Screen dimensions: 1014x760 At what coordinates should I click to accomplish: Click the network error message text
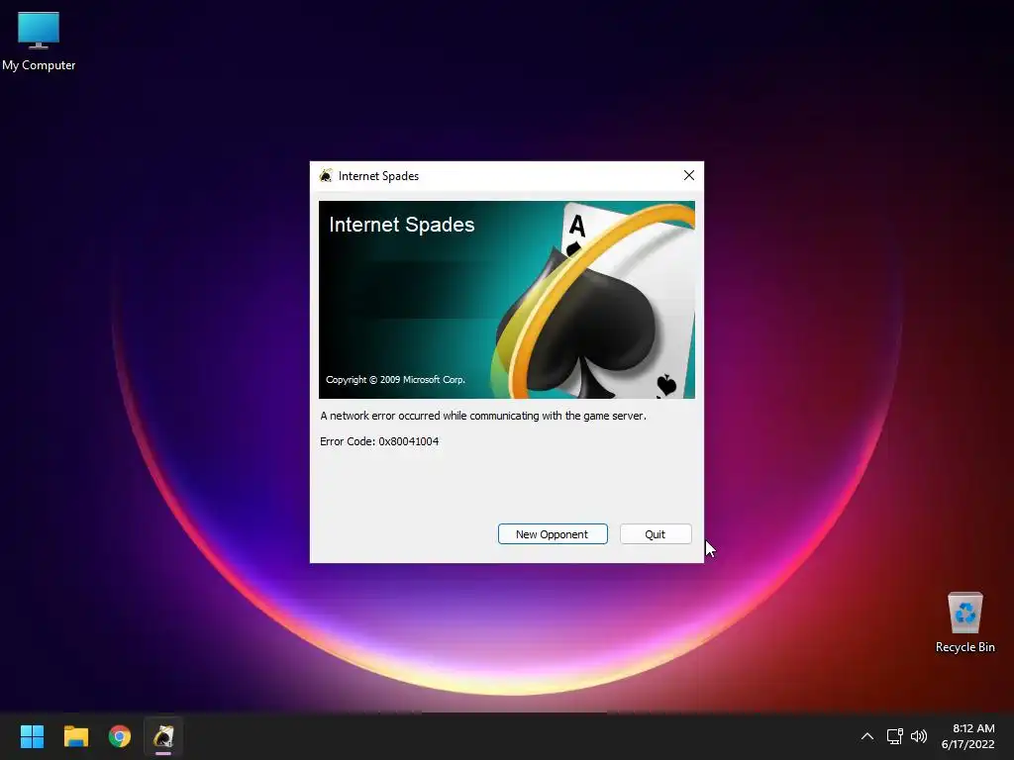click(483, 416)
